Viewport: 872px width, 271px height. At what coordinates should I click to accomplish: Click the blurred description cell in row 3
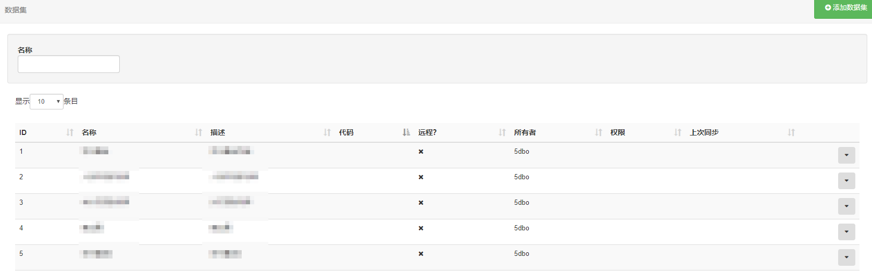[232, 202]
